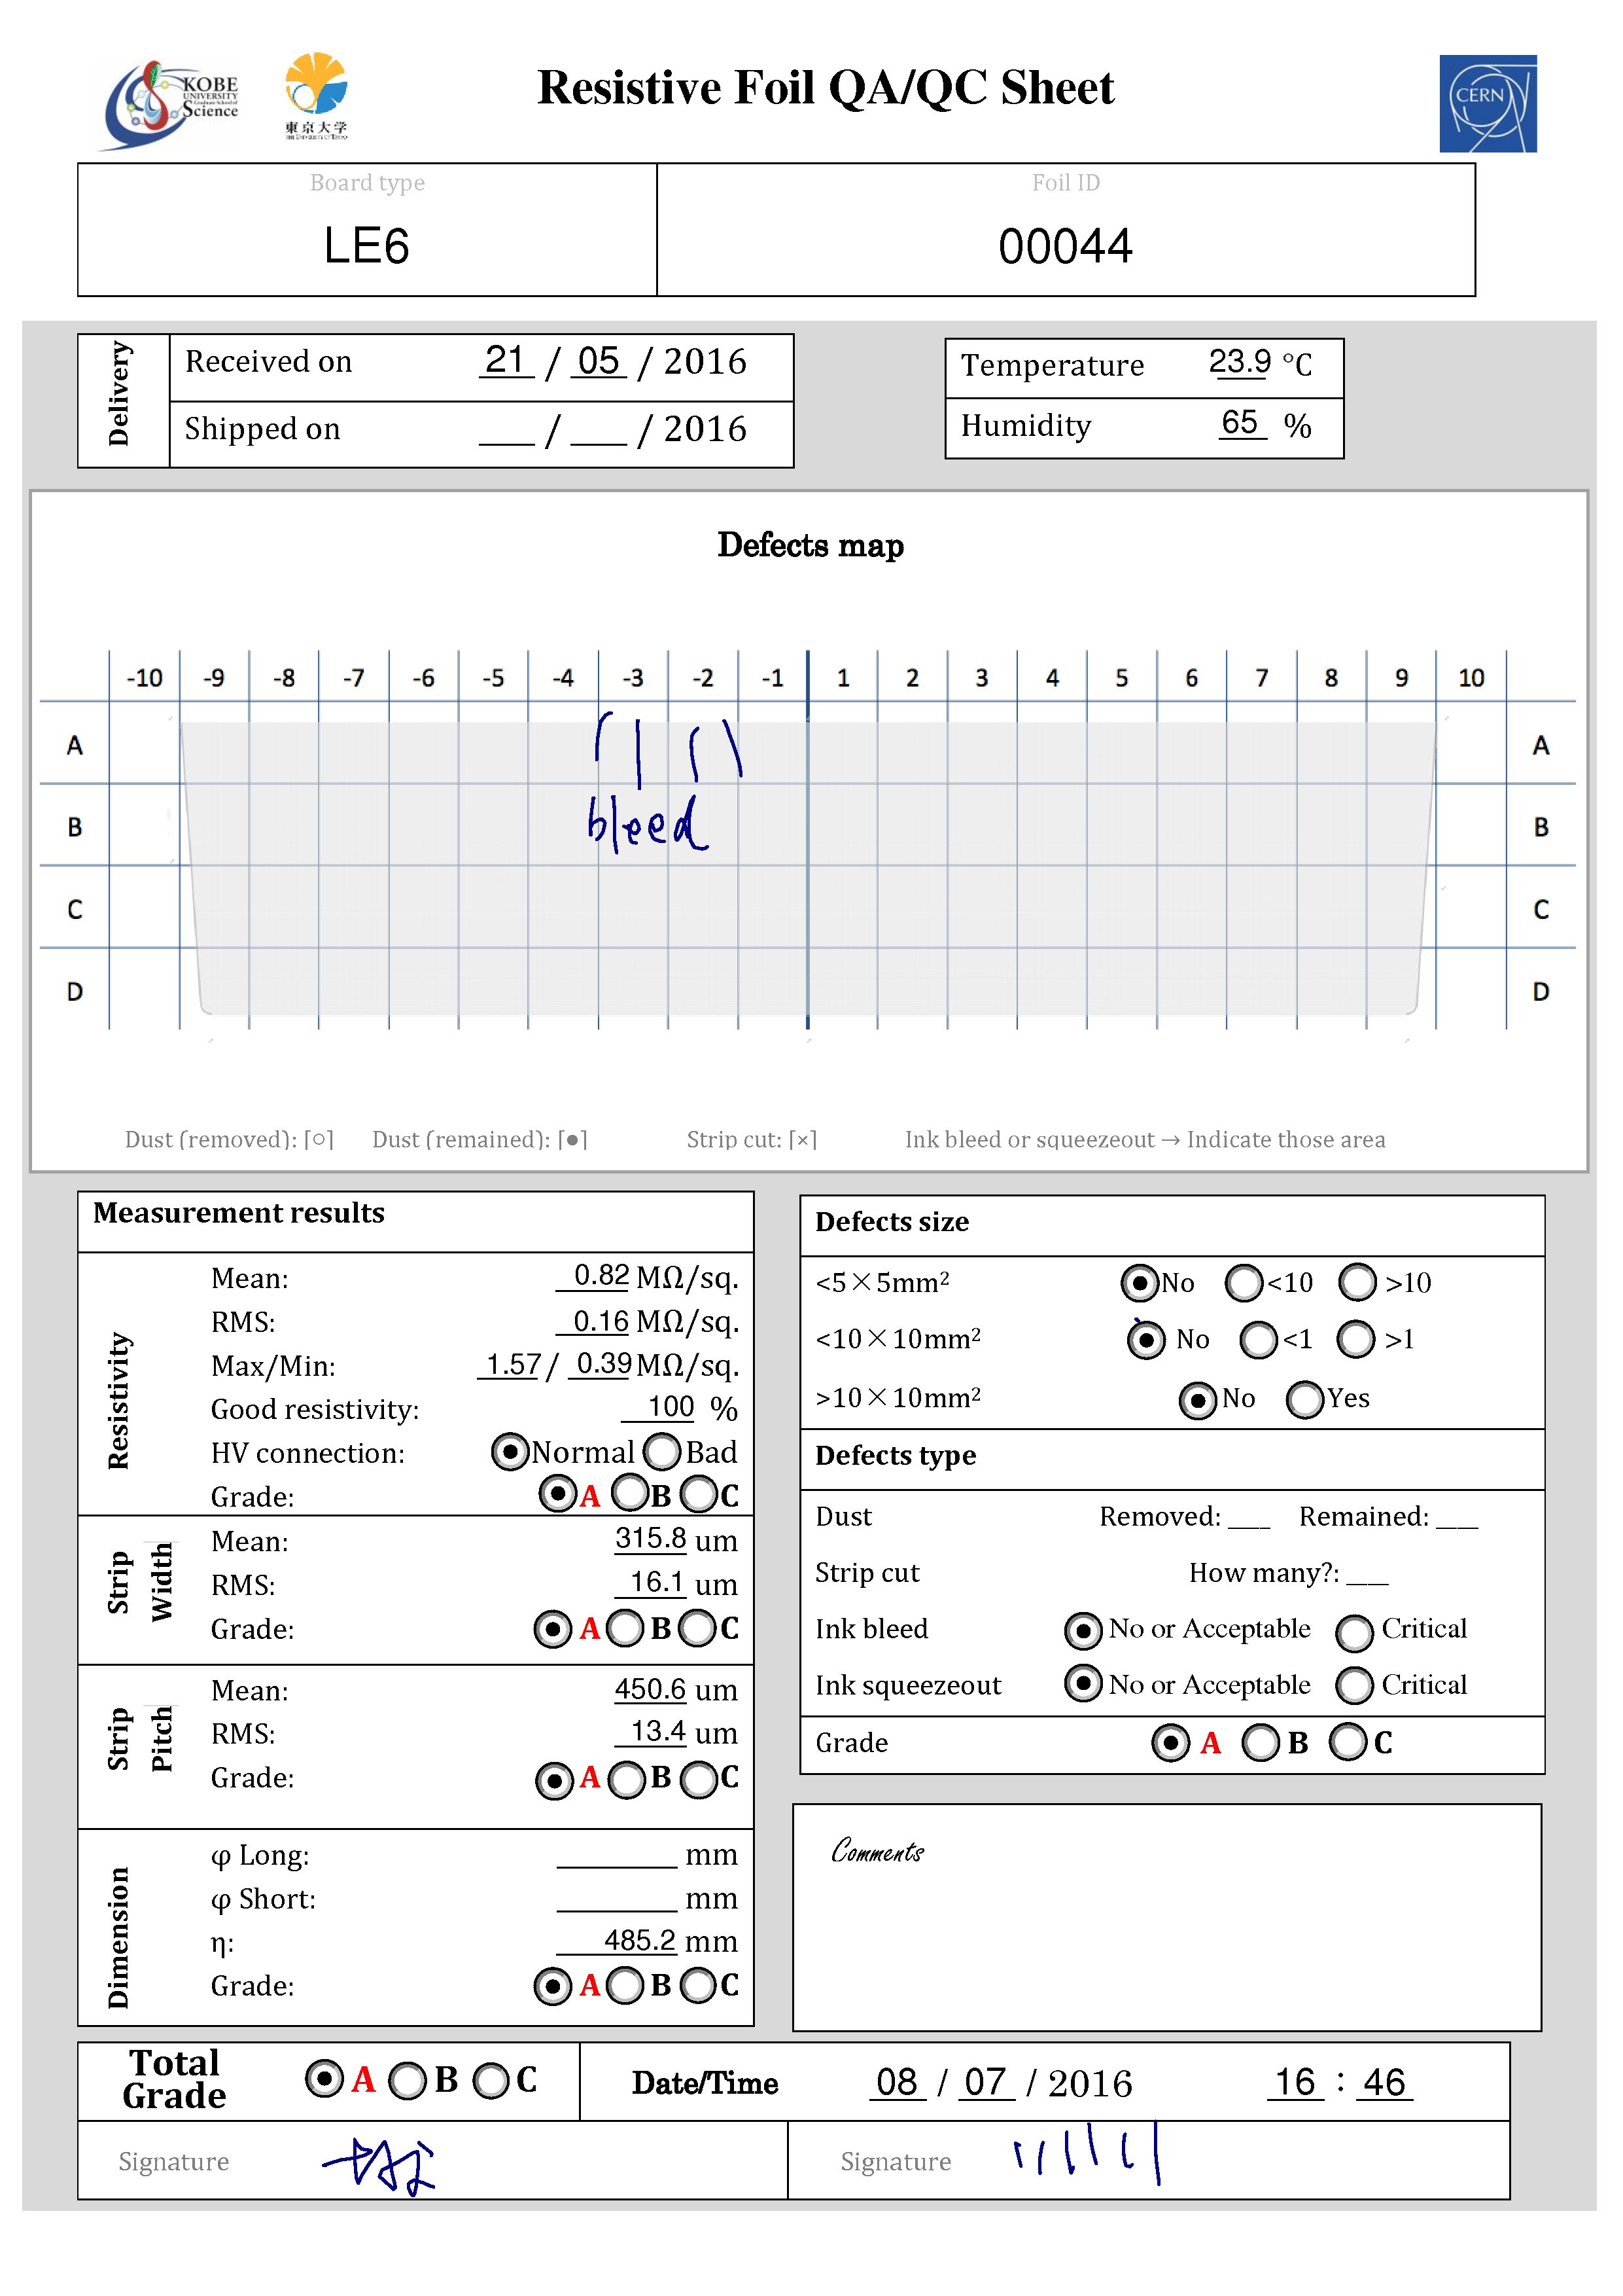Choose No for <10×10mm² defects
The image size is (1623, 2296).
[1146, 1340]
